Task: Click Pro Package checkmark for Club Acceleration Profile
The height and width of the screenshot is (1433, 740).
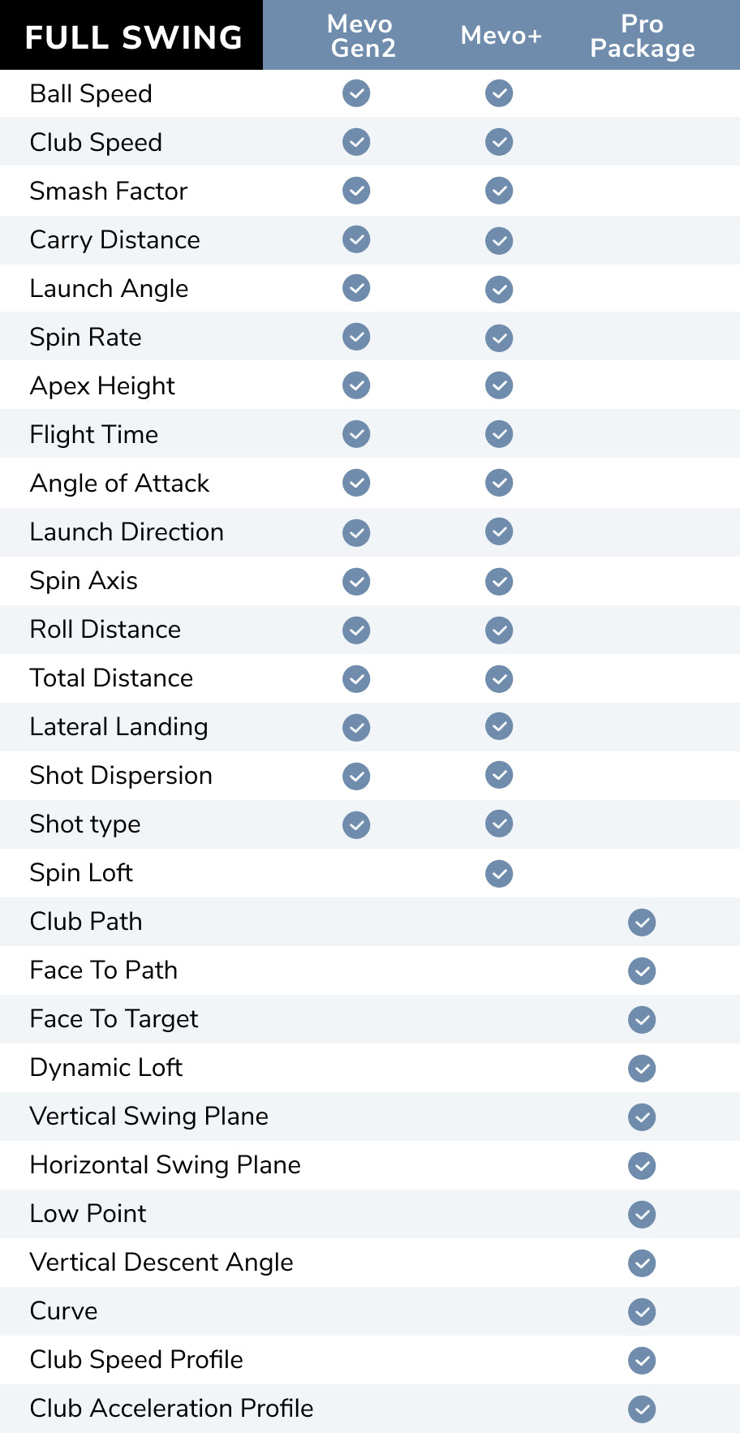Action: (x=642, y=1409)
